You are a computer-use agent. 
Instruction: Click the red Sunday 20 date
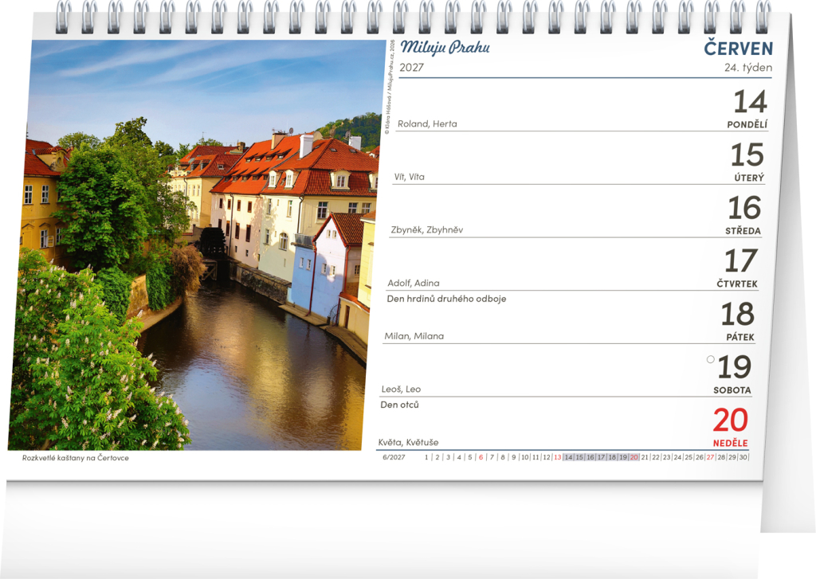click(730, 420)
